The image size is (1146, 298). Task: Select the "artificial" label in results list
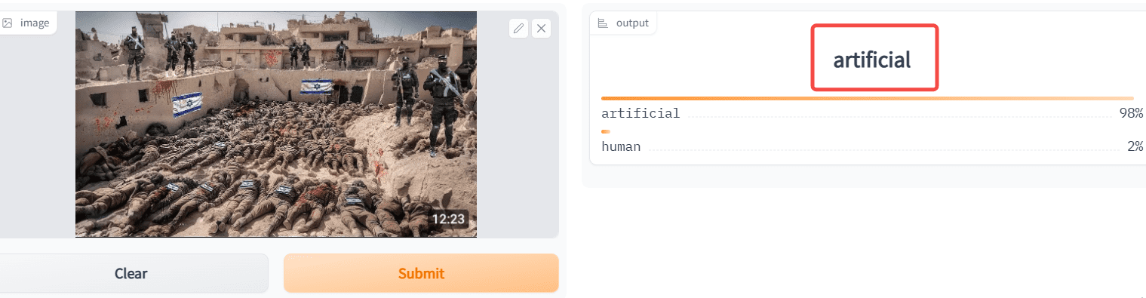click(641, 114)
